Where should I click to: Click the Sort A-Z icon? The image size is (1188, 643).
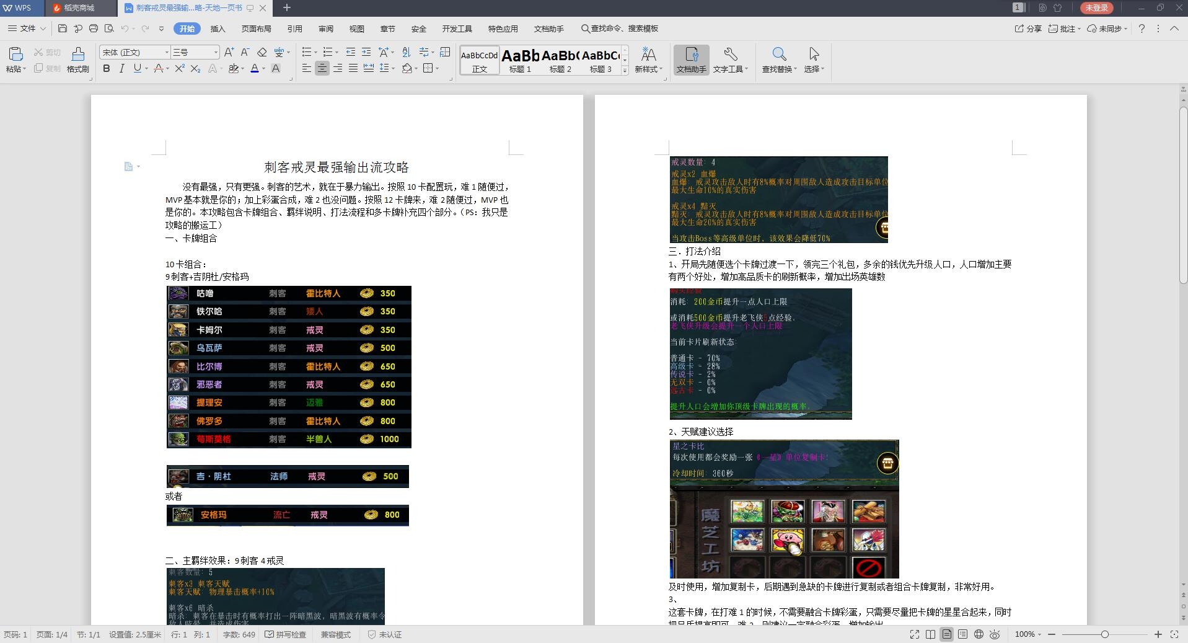(406, 52)
